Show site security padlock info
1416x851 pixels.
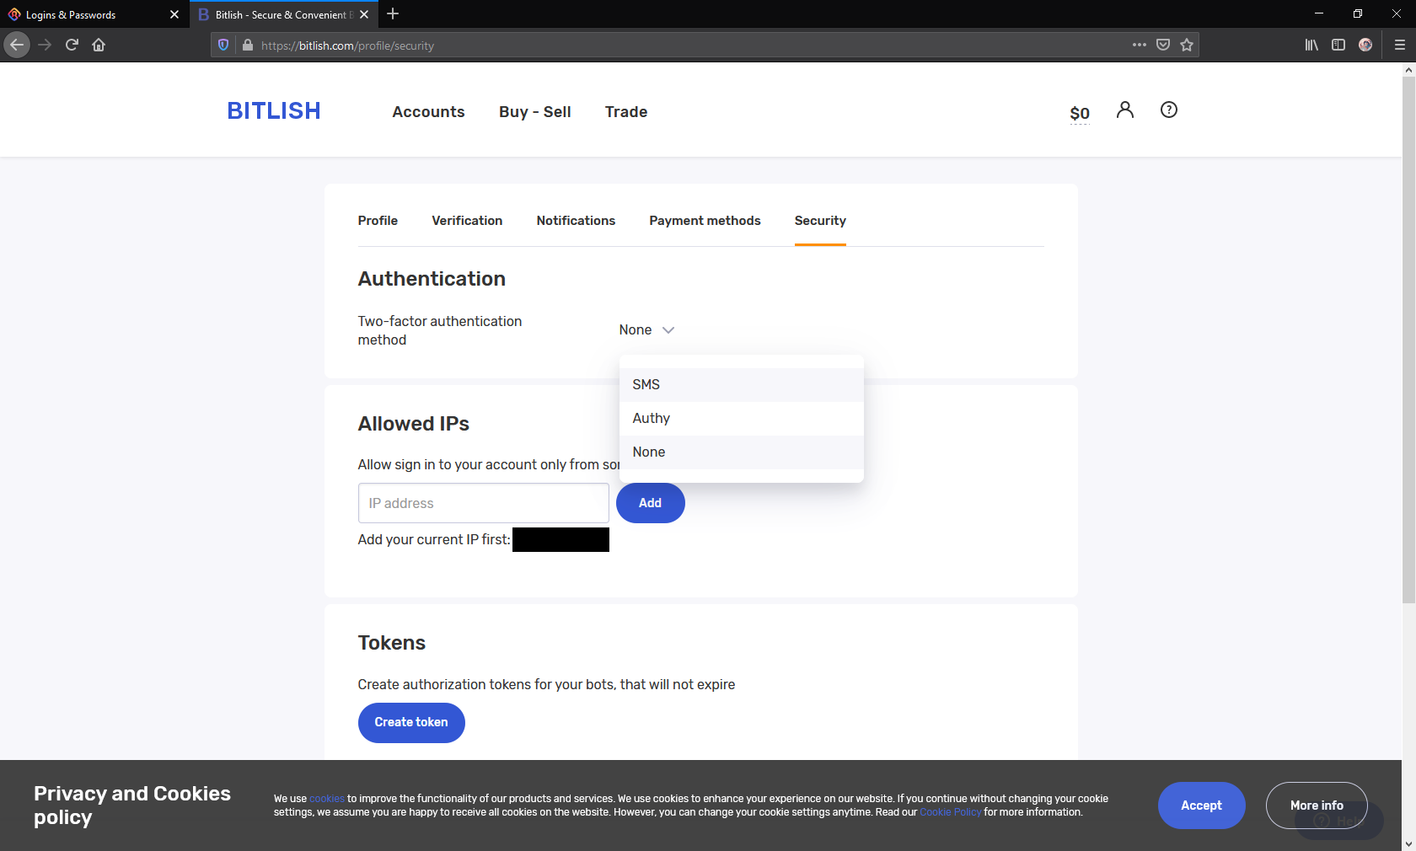pos(248,45)
